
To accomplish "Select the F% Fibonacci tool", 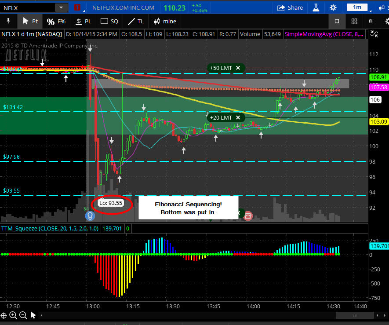I will pos(56,21).
